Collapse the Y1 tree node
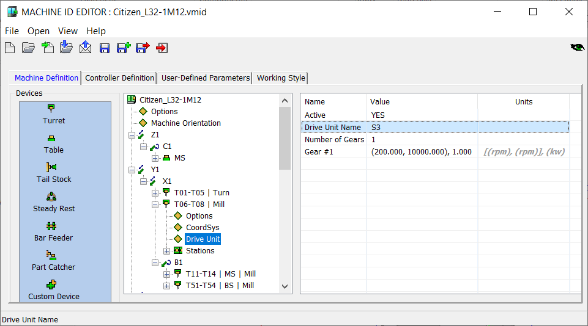588x326 pixels. point(132,170)
